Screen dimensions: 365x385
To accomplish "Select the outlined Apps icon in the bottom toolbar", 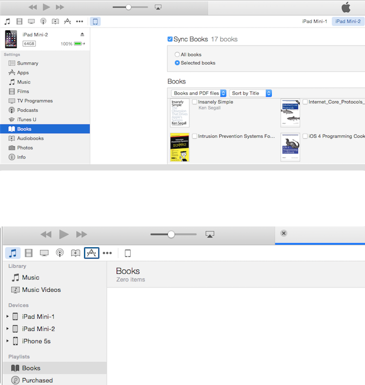I will point(92,253).
